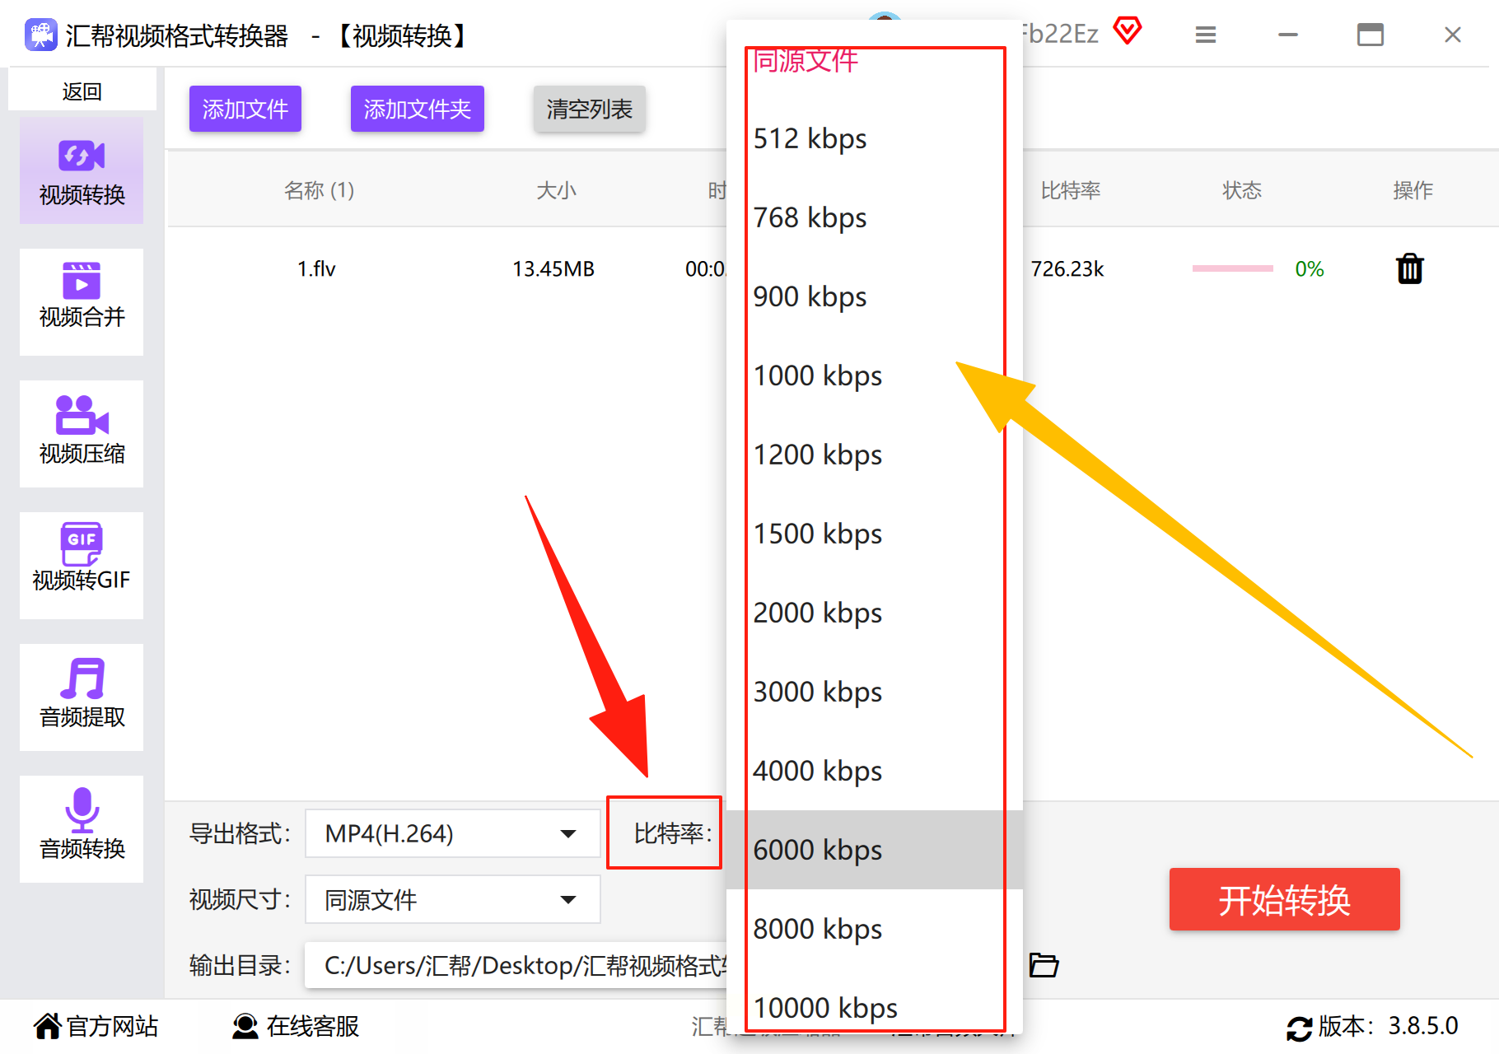Click the 输出目录 path field
Image resolution: width=1499 pixels, height=1054 pixels.
coord(516,965)
